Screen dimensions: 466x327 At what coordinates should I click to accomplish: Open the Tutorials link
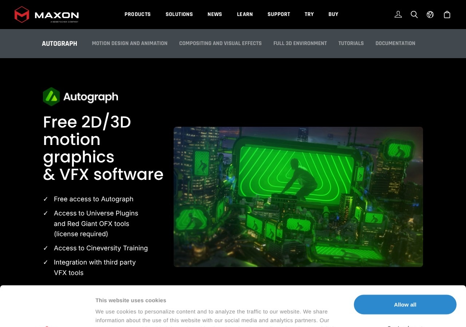click(351, 44)
